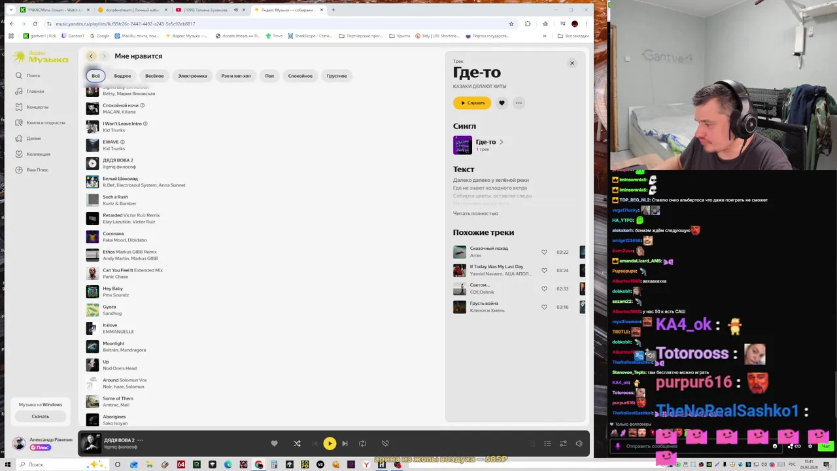Like the playing track with heart in player bar
This screenshot has height=471, width=837.
click(x=274, y=444)
